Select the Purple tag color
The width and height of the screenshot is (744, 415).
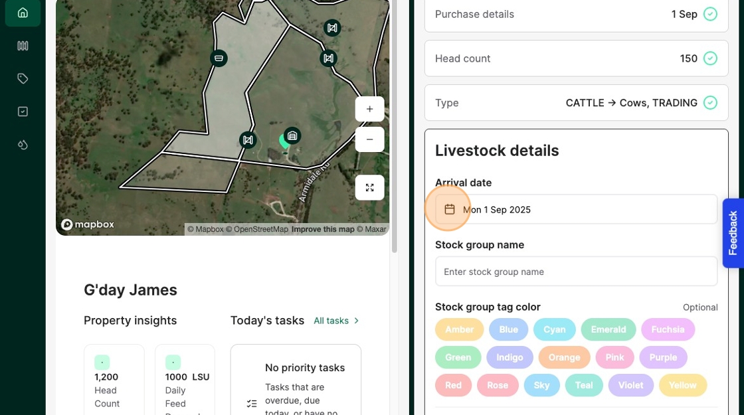663,357
